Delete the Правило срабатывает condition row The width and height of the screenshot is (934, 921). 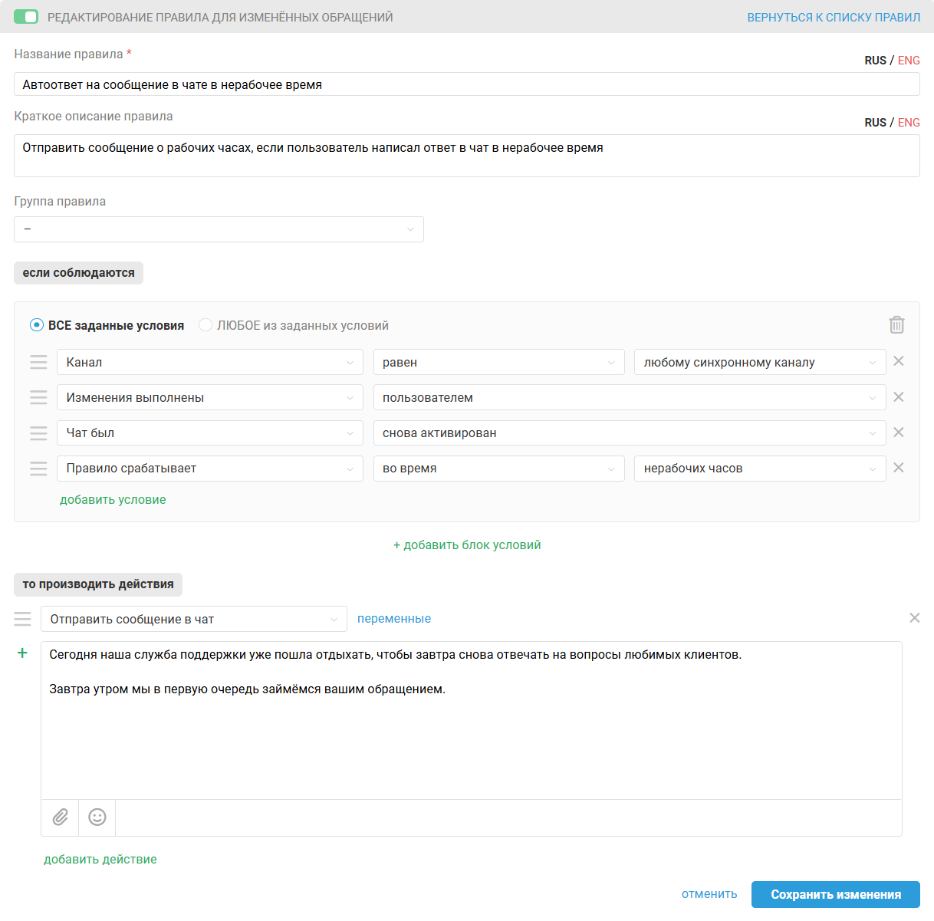pyautogui.click(x=899, y=468)
